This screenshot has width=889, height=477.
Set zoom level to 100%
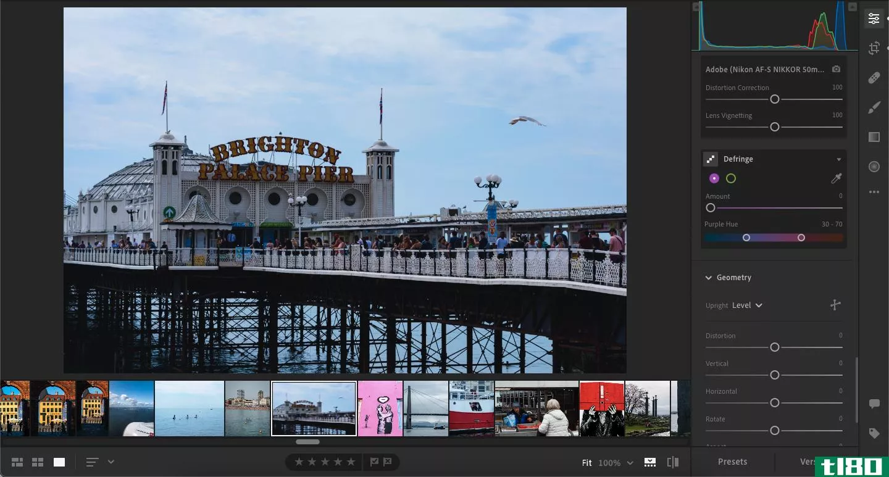click(x=609, y=462)
